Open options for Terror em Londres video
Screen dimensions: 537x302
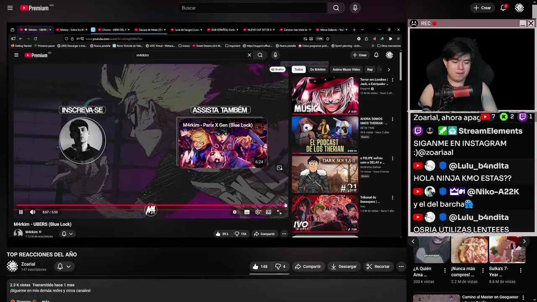pyautogui.click(x=393, y=80)
